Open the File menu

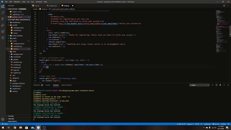coord(6,2)
